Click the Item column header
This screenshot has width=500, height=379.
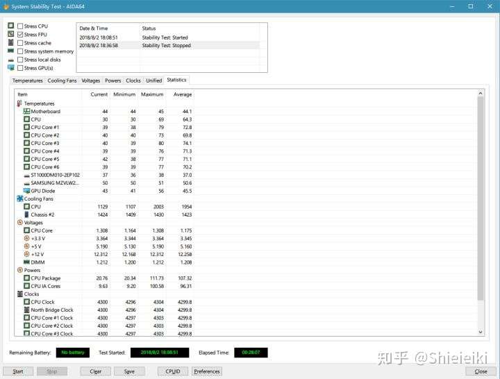point(48,94)
